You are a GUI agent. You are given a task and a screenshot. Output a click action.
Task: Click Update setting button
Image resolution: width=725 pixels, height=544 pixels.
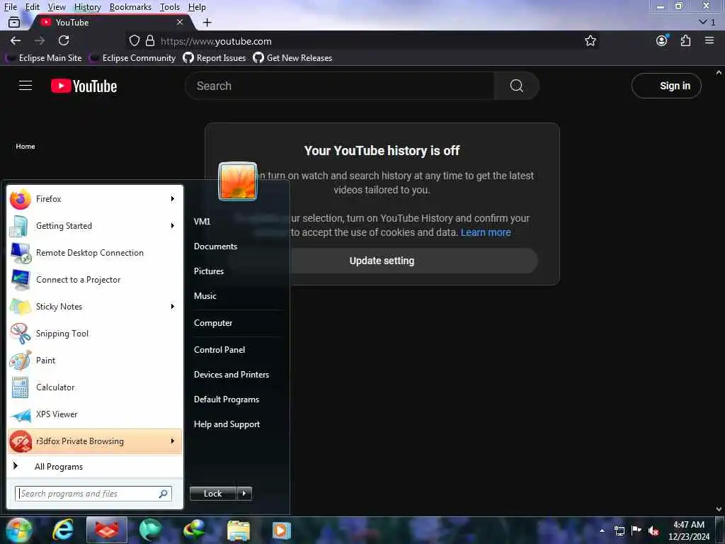point(382,261)
